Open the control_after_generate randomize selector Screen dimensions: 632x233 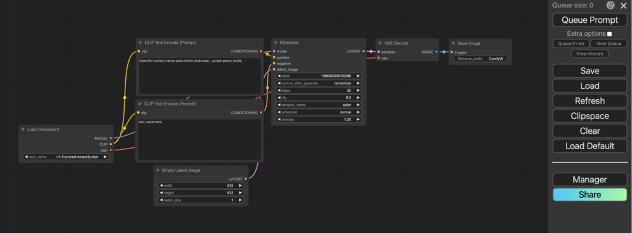(x=318, y=83)
